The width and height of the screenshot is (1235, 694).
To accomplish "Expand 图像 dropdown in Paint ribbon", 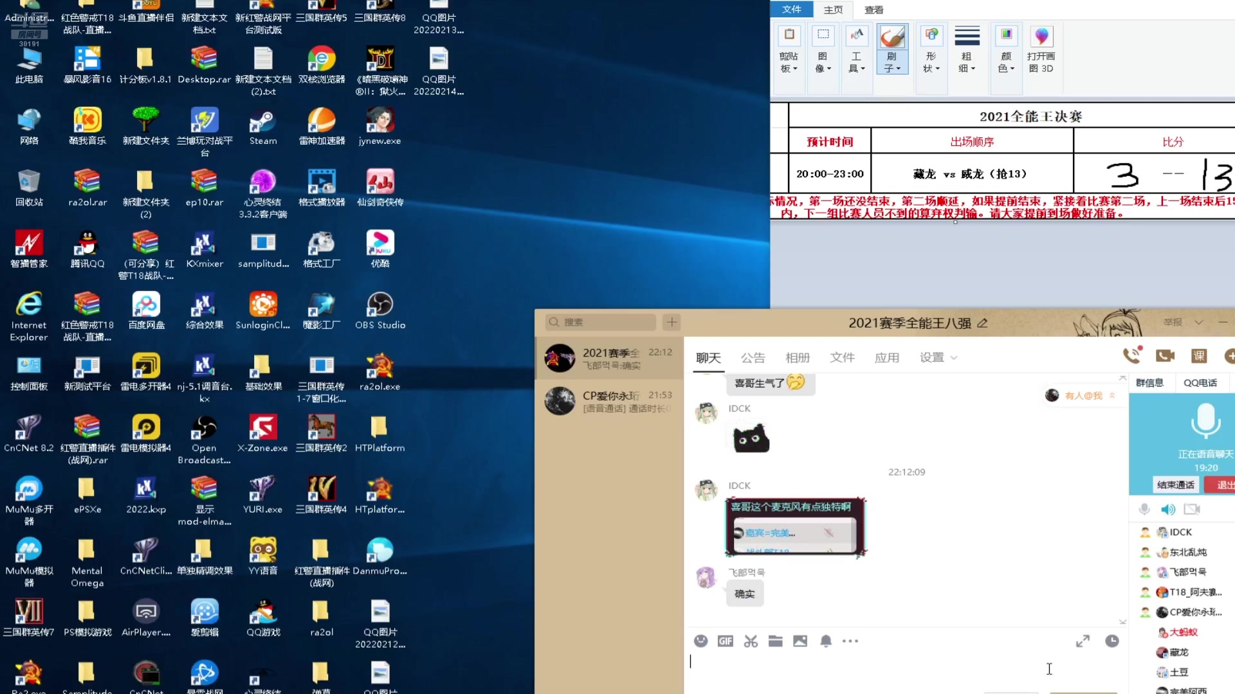I will pos(823,62).
